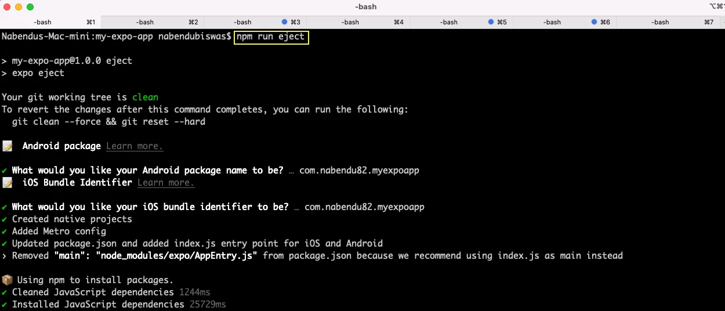Click the checkmark before Cleaned JavaScript dependencies
Viewport: 725px width, 311px height.
click(5, 292)
